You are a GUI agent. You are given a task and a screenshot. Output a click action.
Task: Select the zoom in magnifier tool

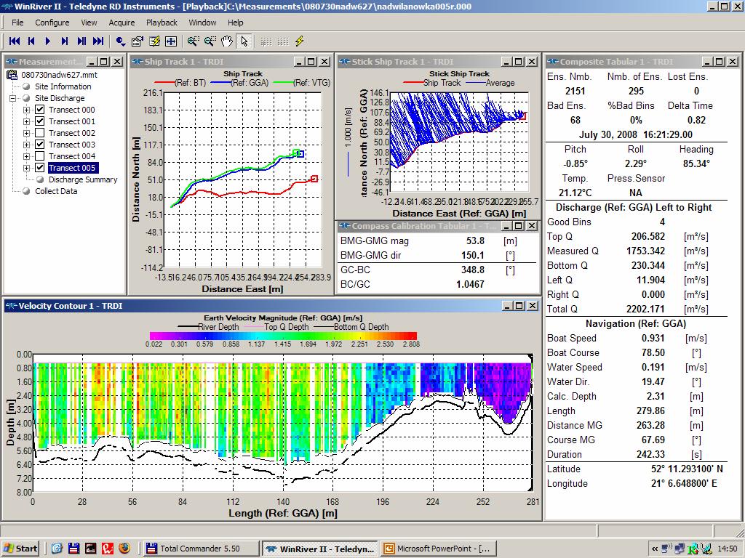point(193,41)
